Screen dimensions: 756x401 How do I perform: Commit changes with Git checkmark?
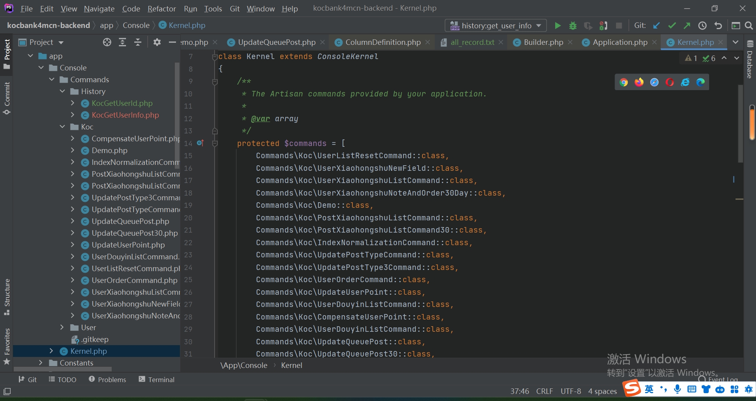pos(672,26)
